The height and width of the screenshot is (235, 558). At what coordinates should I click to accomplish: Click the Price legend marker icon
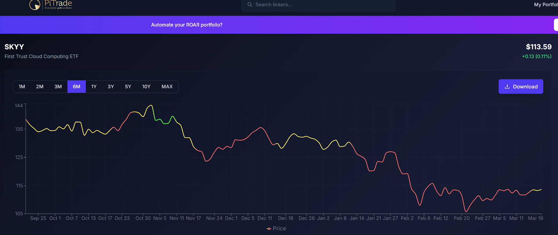click(x=269, y=229)
